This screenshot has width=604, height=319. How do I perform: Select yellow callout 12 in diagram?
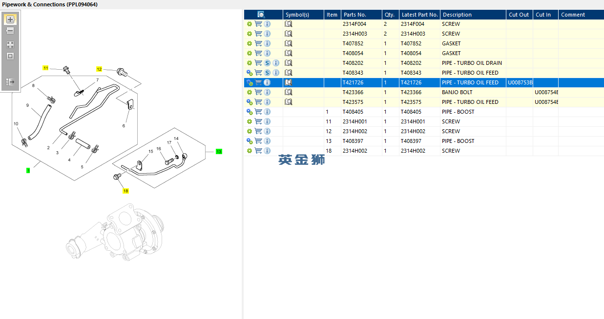[x=99, y=69]
